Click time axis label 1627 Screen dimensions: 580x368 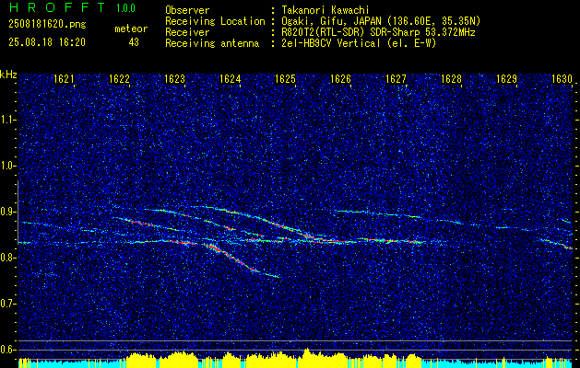click(397, 79)
